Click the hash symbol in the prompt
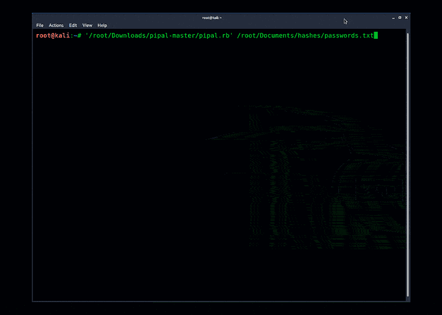Image resolution: width=442 pixels, height=315 pixels. coord(79,36)
